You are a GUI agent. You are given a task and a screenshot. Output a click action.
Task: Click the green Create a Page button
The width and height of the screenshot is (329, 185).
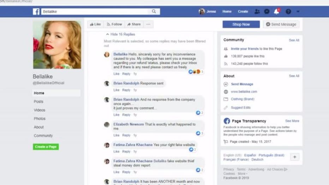pyautogui.click(x=46, y=147)
